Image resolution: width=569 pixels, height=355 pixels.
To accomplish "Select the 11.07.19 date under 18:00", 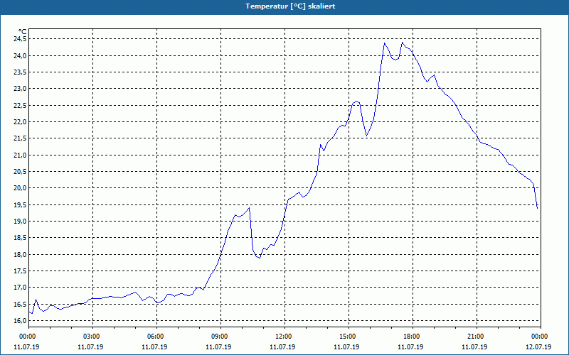I will 411,346.
